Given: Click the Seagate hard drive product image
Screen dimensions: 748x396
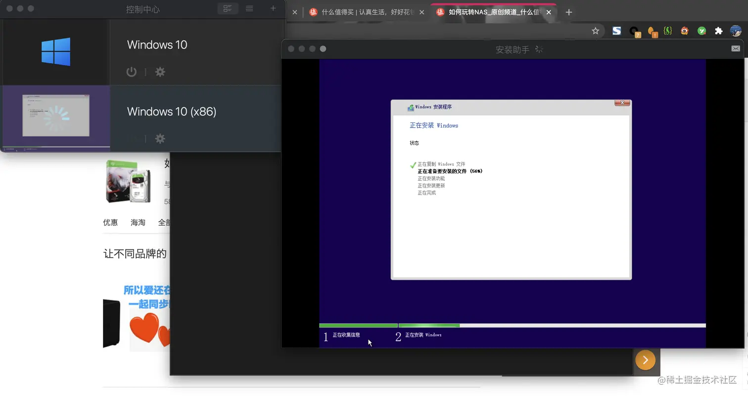Looking at the screenshot, I should click(128, 182).
